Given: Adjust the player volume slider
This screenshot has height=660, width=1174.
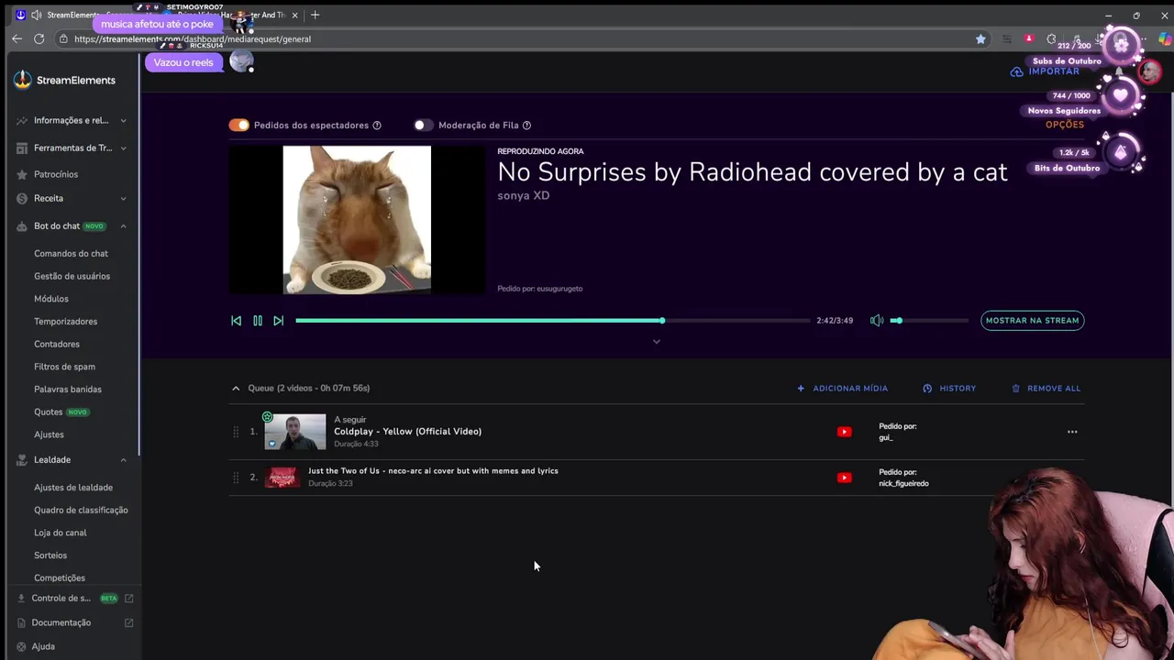Looking at the screenshot, I should coord(929,321).
